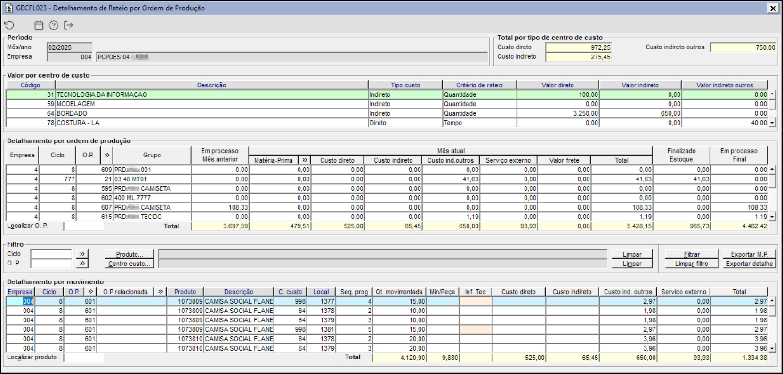Open the calendar toolbar icon

coord(39,25)
